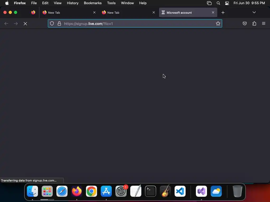Click Stage Manager icon in menu bar
Image resolution: width=270 pixels, height=202 pixels.
pos(209,3)
